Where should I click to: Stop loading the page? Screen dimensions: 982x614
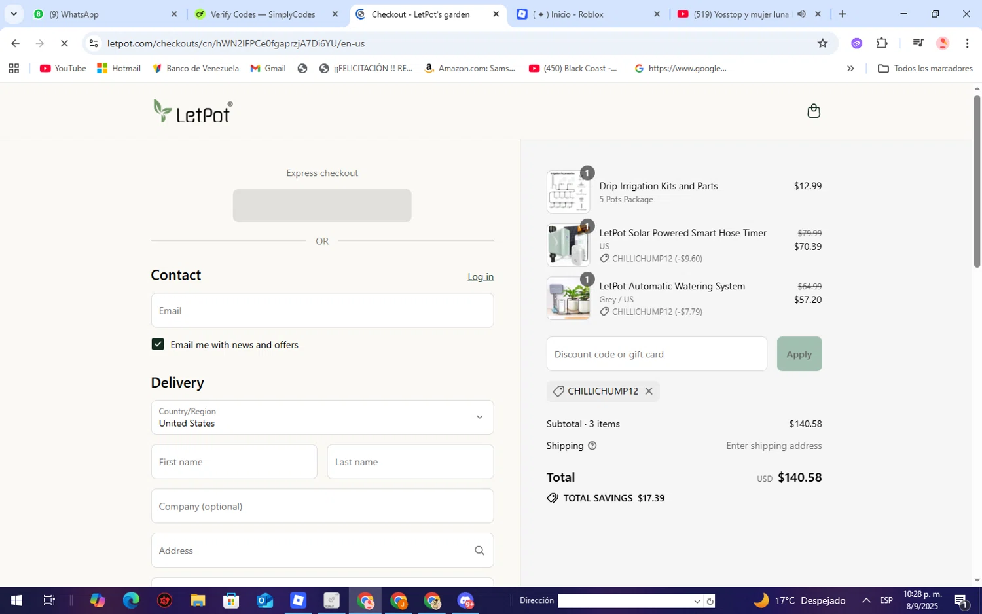coord(64,43)
